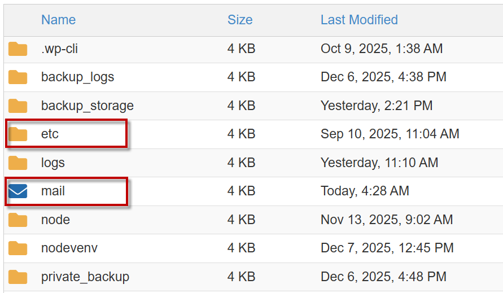Viewport: 503px width, 293px height.
Task: Click the mail row date 'Today, 4:28 AM'
Action: click(365, 191)
